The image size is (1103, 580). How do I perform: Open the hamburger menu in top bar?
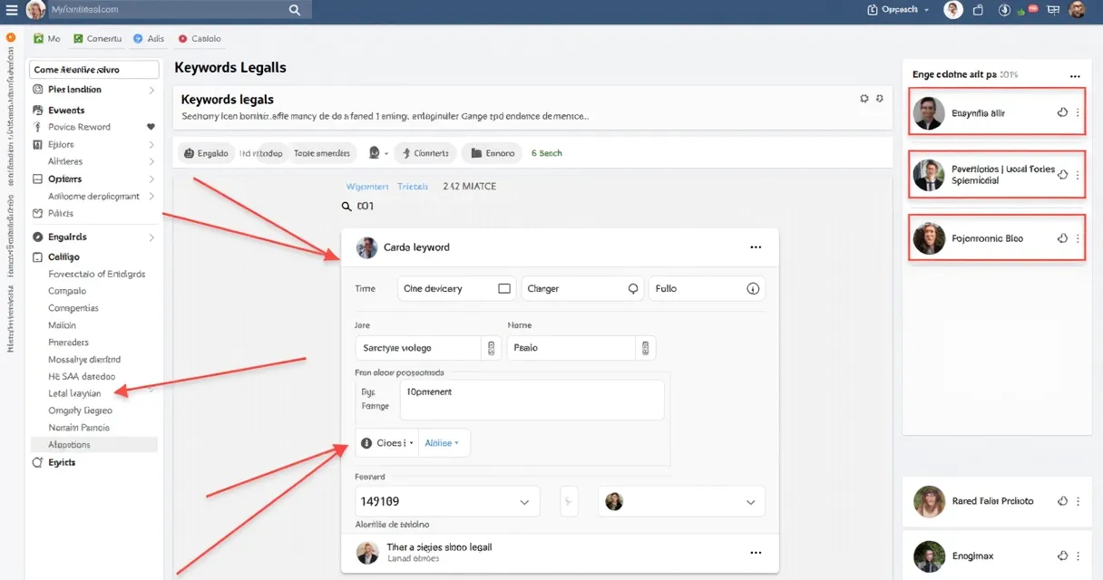[x=11, y=10]
